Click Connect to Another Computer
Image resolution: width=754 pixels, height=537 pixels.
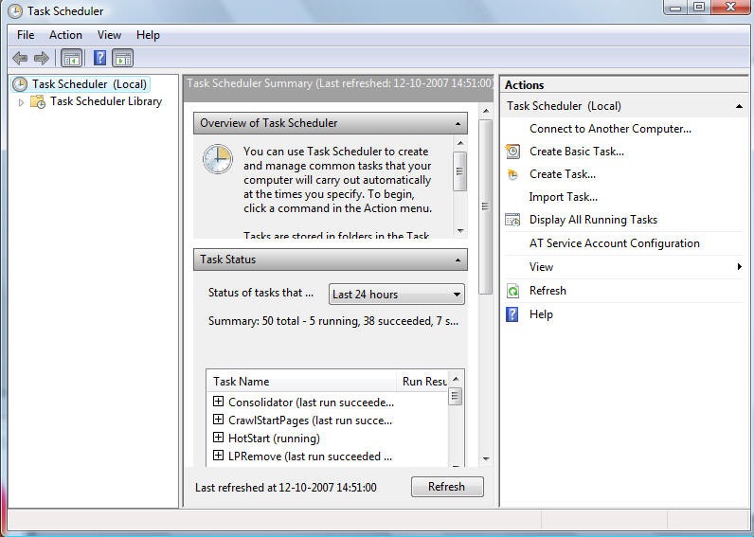tap(610, 129)
